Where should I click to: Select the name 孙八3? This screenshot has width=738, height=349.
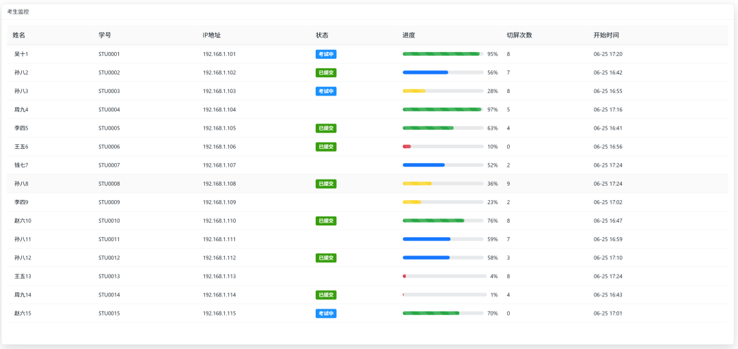(x=21, y=92)
